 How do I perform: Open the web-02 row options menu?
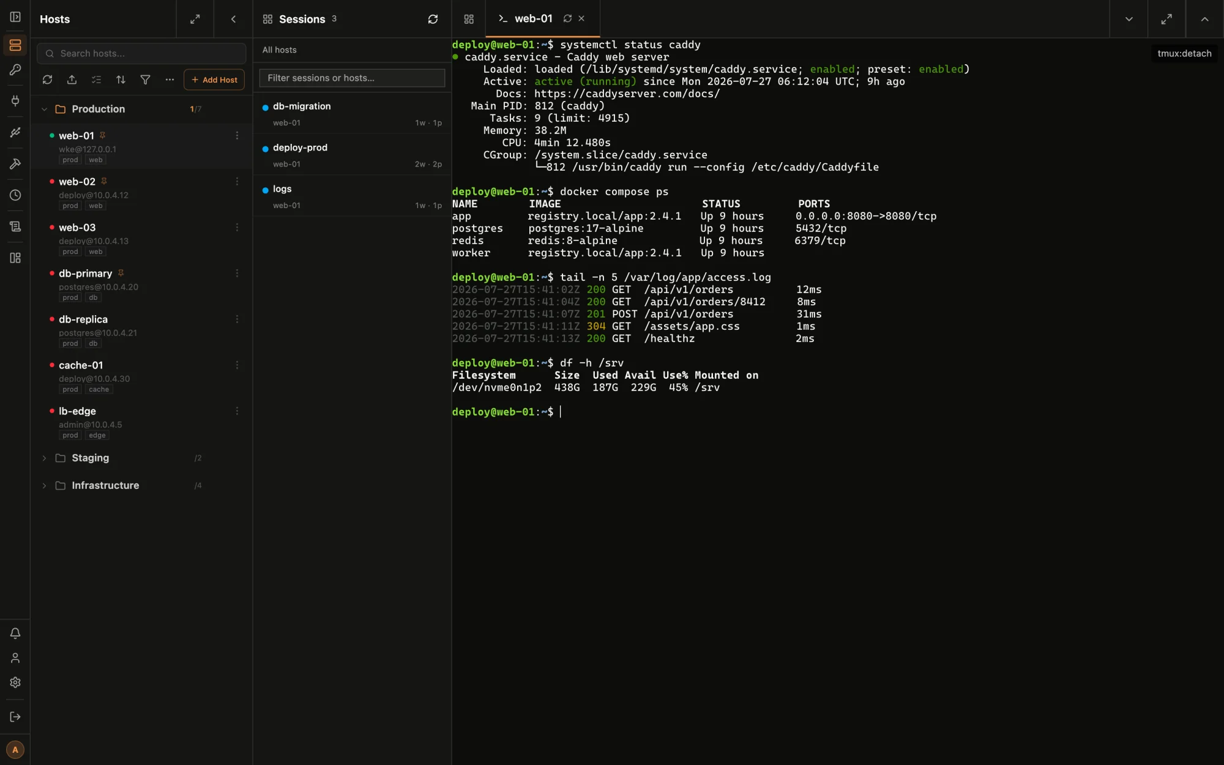tap(237, 181)
